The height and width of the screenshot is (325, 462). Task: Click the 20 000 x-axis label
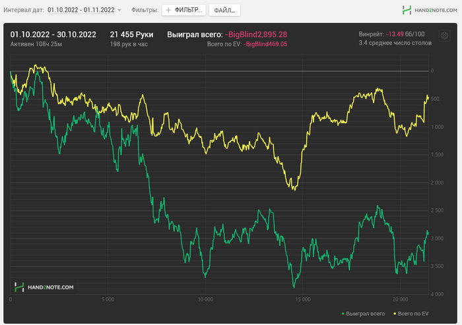(401, 299)
